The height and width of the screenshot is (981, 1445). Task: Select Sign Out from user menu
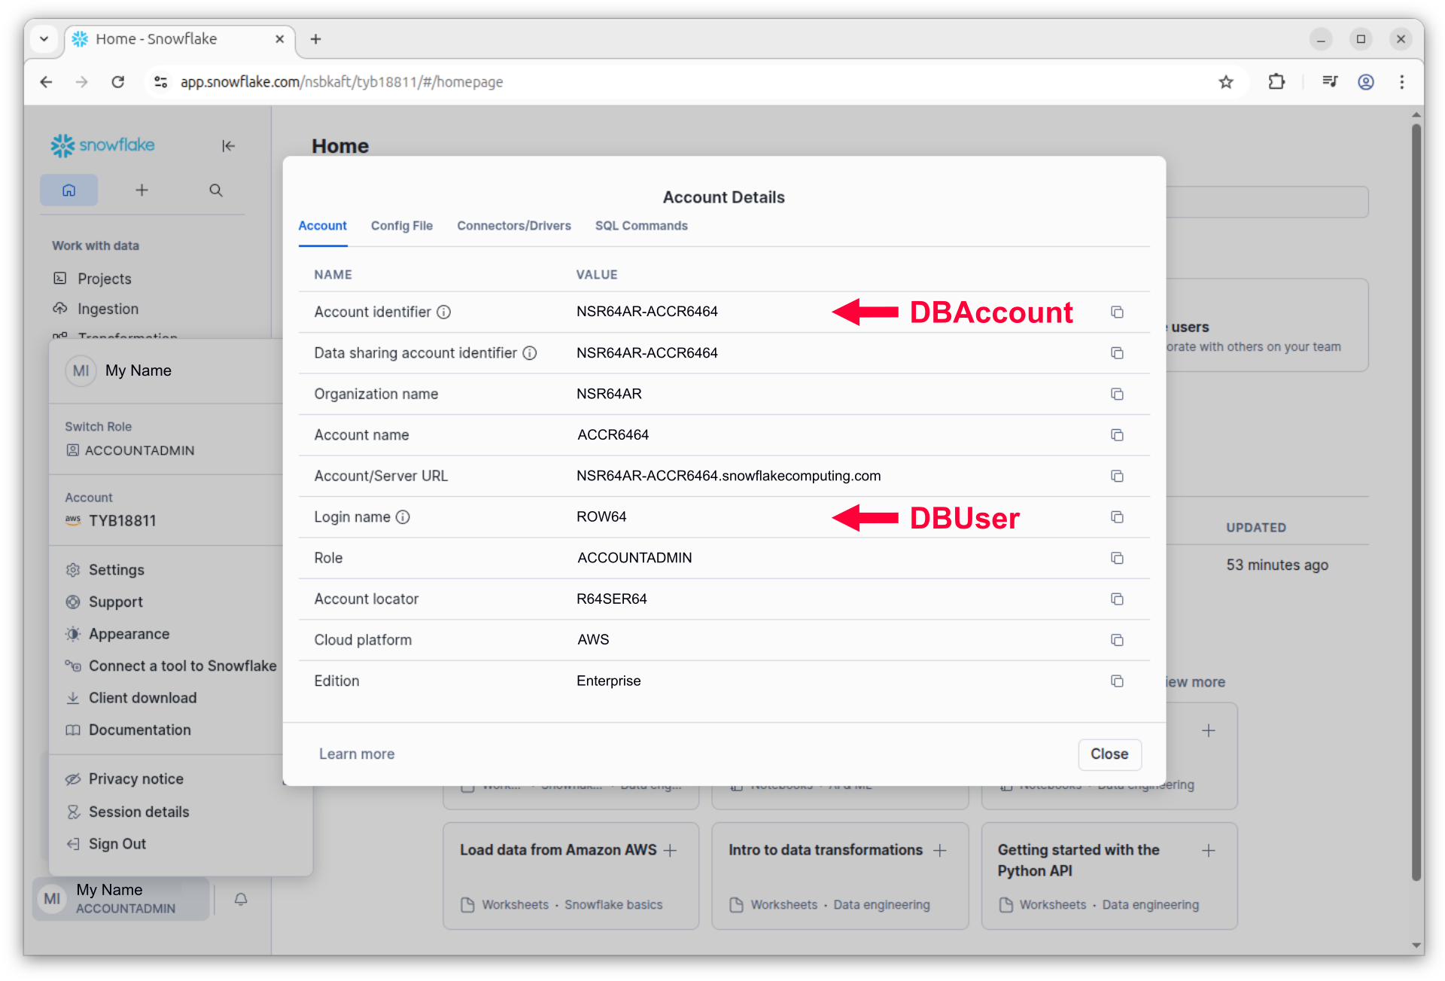pos(117,844)
